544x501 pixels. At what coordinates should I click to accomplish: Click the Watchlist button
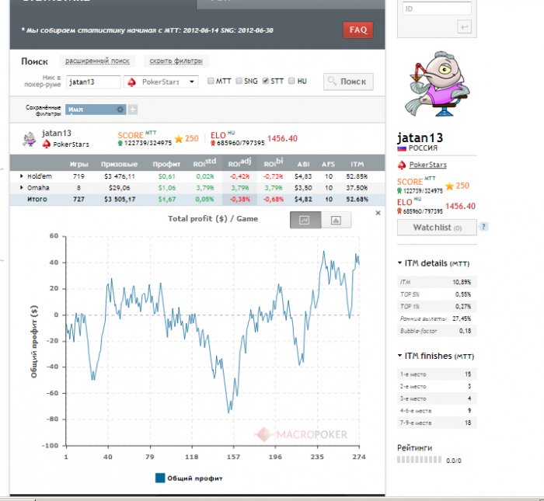click(x=437, y=228)
